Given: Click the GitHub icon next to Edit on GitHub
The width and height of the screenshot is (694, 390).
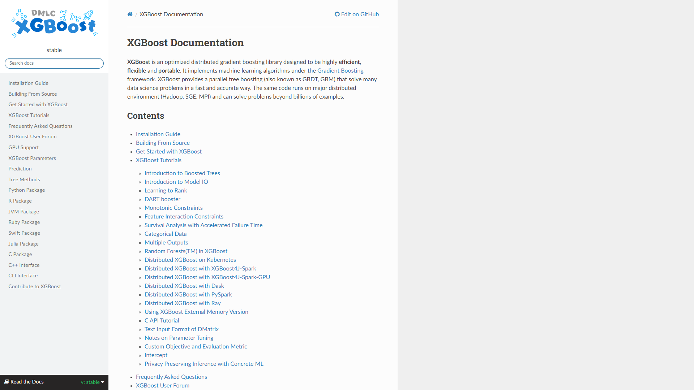Looking at the screenshot, I should point(337,14).
